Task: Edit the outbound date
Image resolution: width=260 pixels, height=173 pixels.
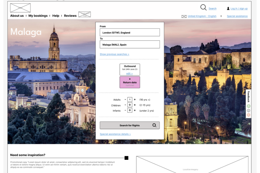Action: (x=129, y=73)
